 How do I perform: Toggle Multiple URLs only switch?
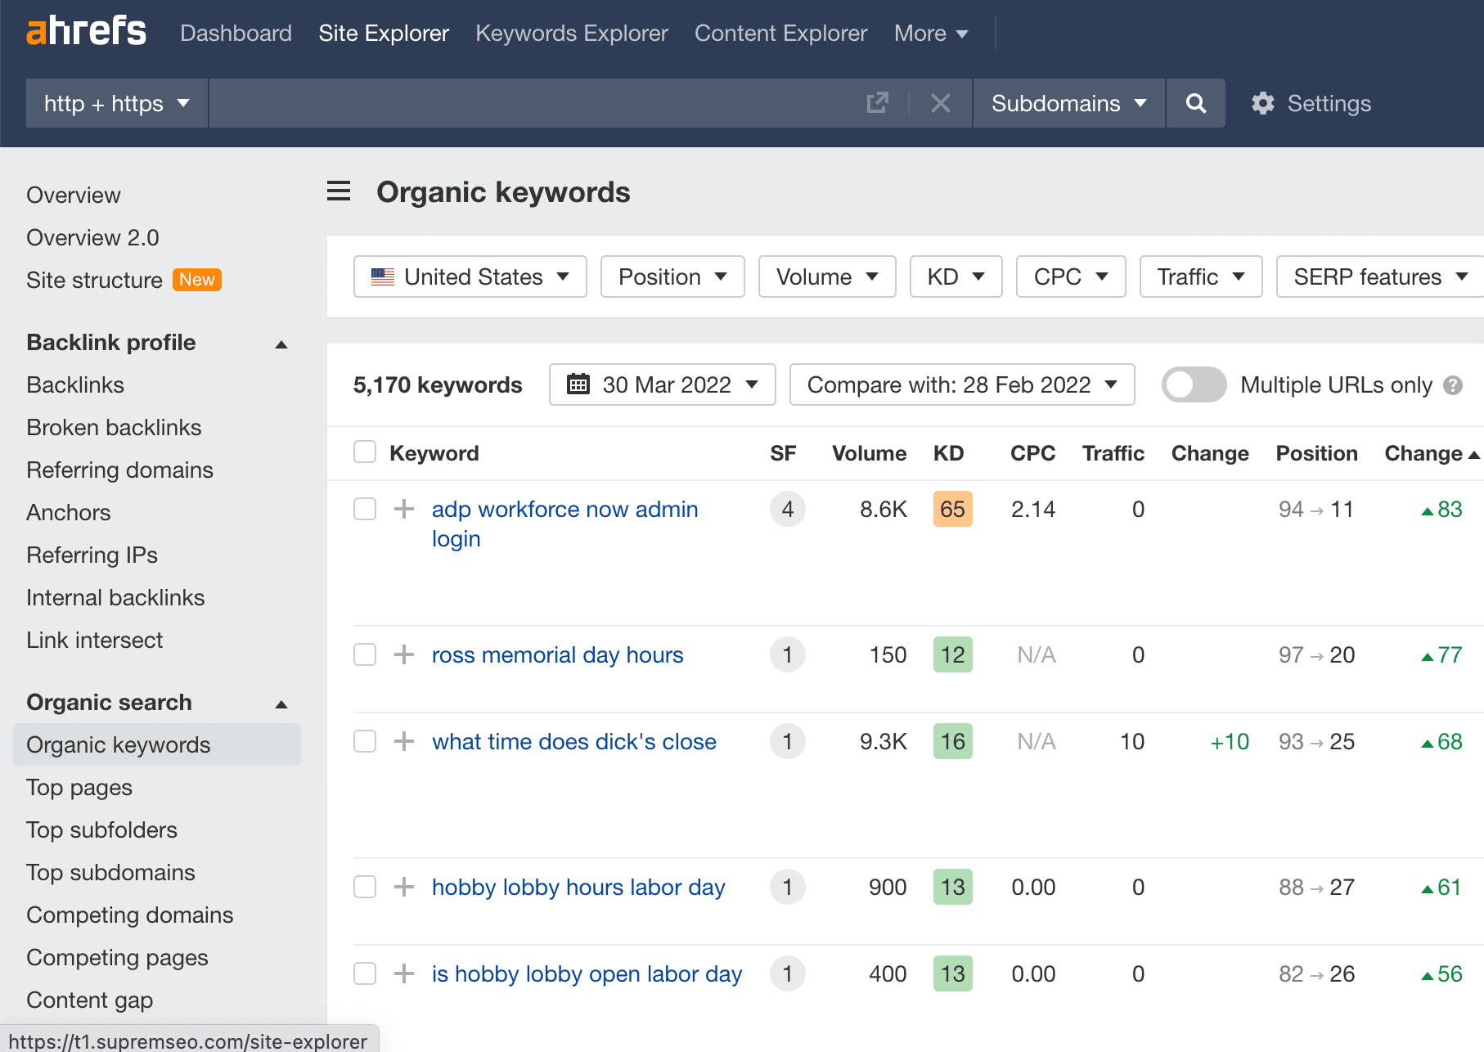tap(1194, 384)
